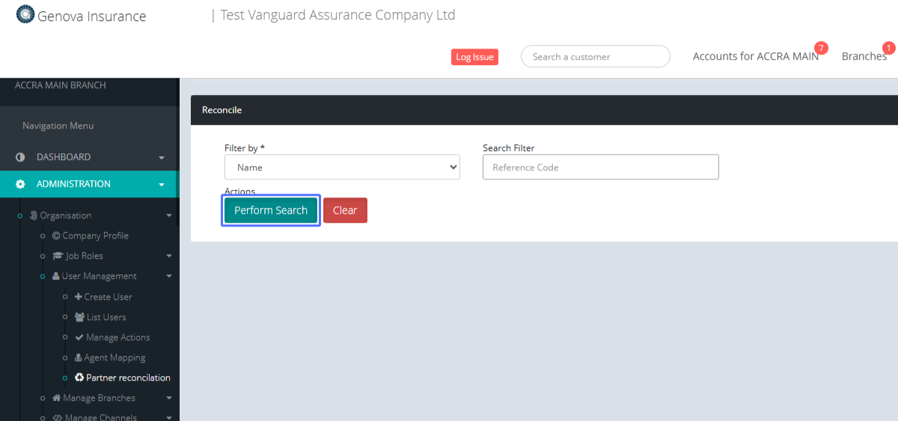Click the Partner reconcilation recycle icon
The height and width of the screenshot is (421, 898).
(x=79, y=378)
